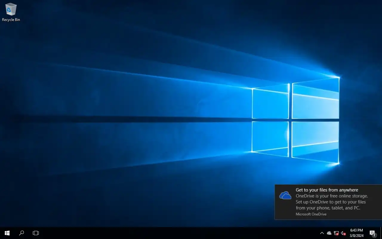Open Task View from taskbar
Screen dimensions: 382x239
click(36, 233)
